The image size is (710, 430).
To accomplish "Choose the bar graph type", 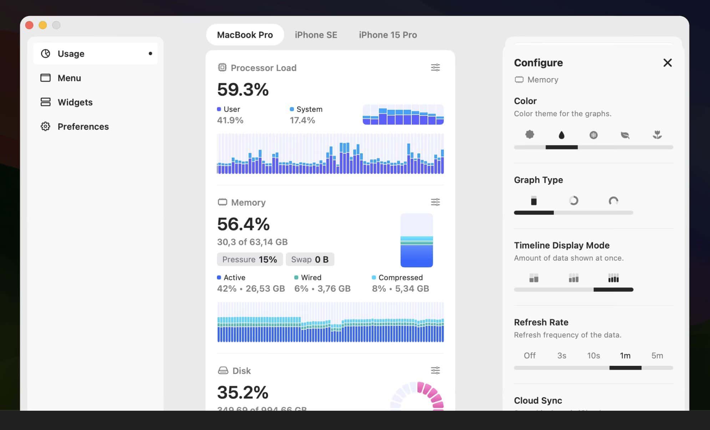I will [x=534, y=201].
